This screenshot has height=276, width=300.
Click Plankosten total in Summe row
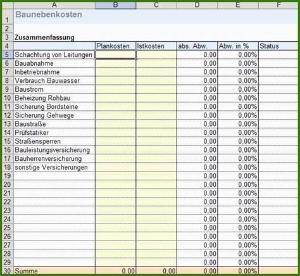pyautogui.click(x=115, y=271)
